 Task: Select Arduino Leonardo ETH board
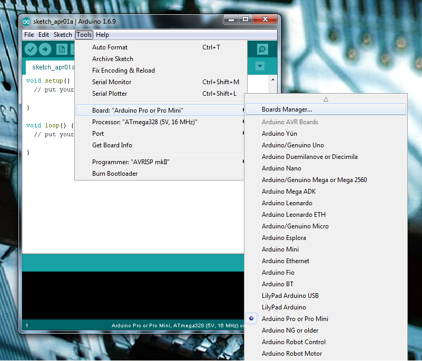click(x=326, y=215)
